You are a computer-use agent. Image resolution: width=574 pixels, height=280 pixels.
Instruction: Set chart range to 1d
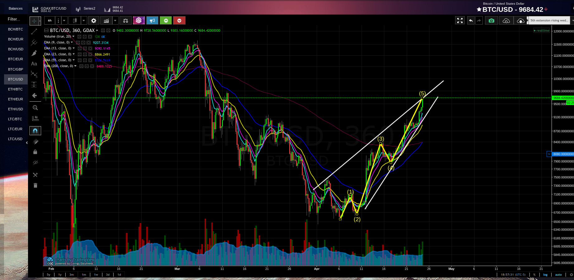119,275
